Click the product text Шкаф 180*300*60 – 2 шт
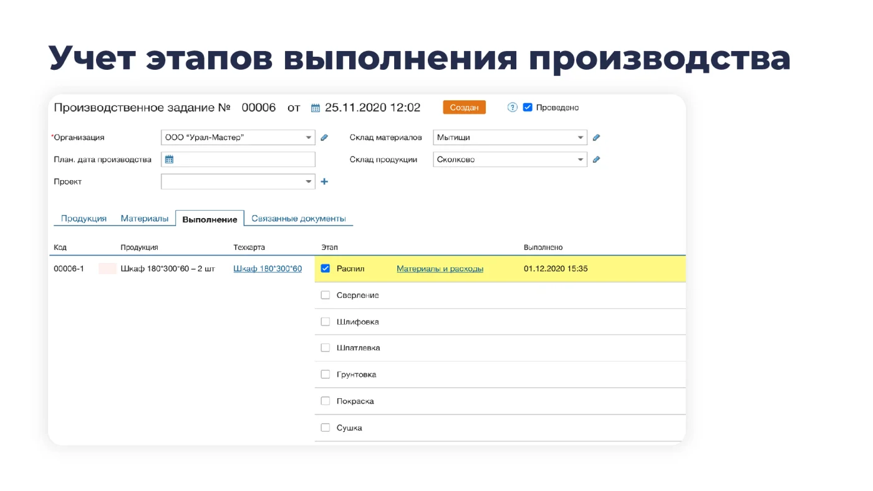 168,269
